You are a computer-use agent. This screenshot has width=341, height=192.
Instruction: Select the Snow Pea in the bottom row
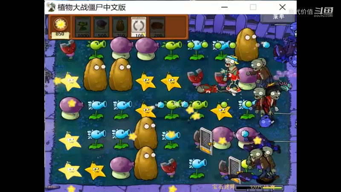click(x=197, y=169)
